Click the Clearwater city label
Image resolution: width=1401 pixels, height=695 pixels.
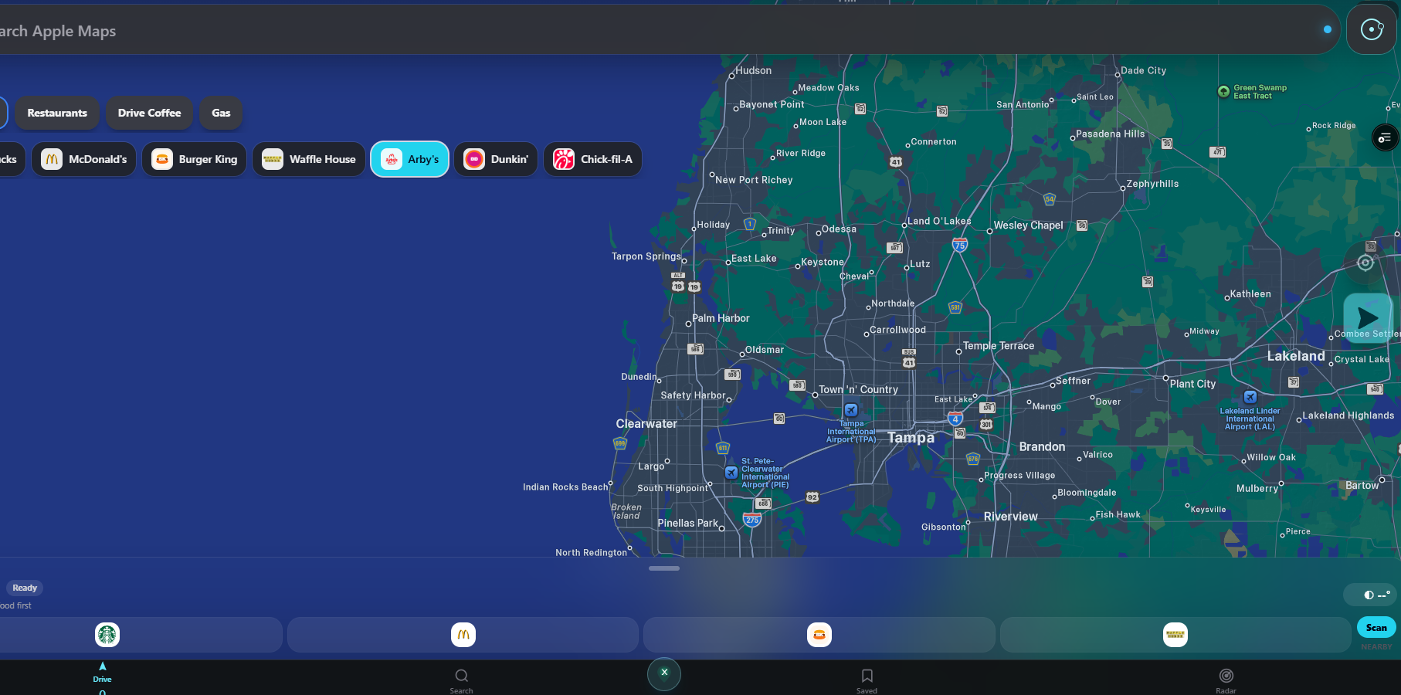(x=646, y=424)
